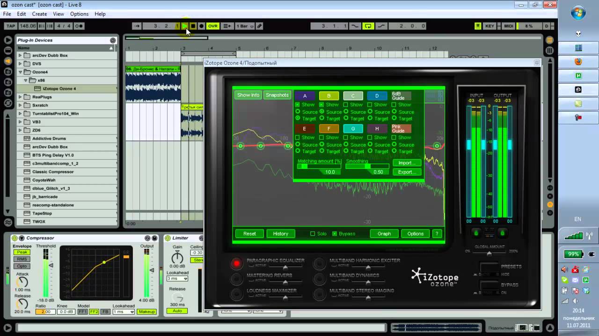Image resolution: width=599 pixels, height=336 pixels.
Task: Click Show Info in Ozone
Action: pyautogui.click(x=248, y=95)
